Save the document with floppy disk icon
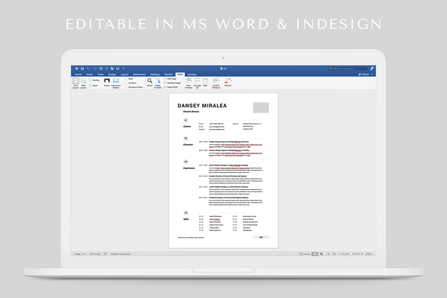 [82, 69]
